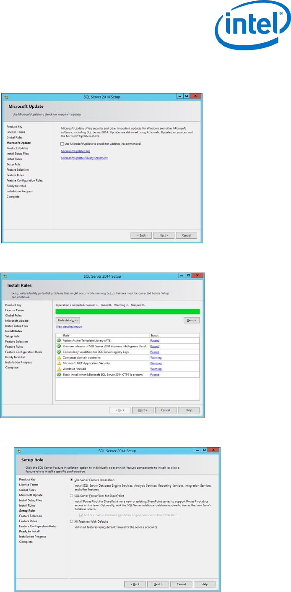Click the setup icon in Microsoft Update window title bar
Screen dimensions: 291x592
point(6,97)
